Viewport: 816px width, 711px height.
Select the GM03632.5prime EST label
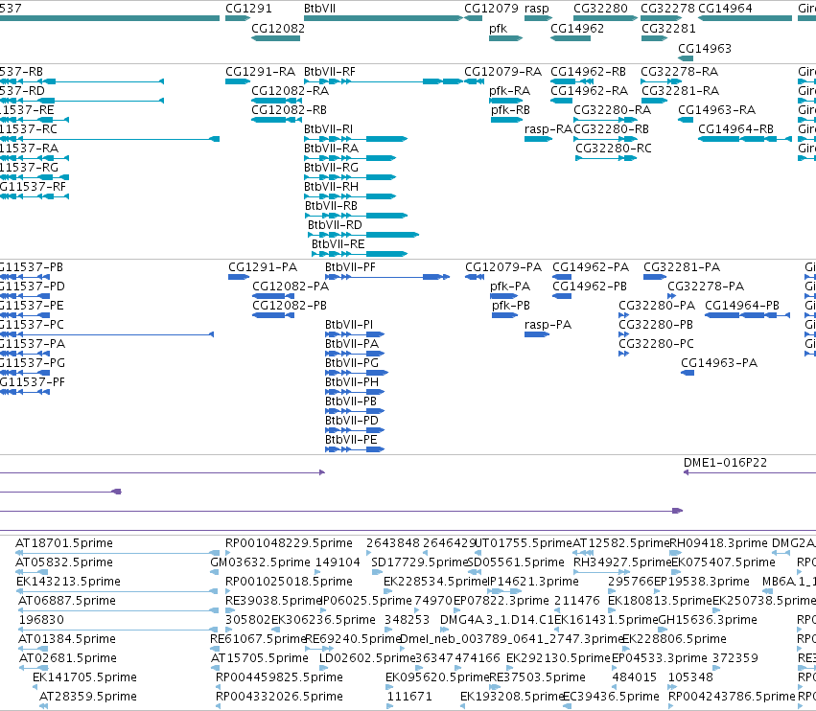click(x=260, y=562)
